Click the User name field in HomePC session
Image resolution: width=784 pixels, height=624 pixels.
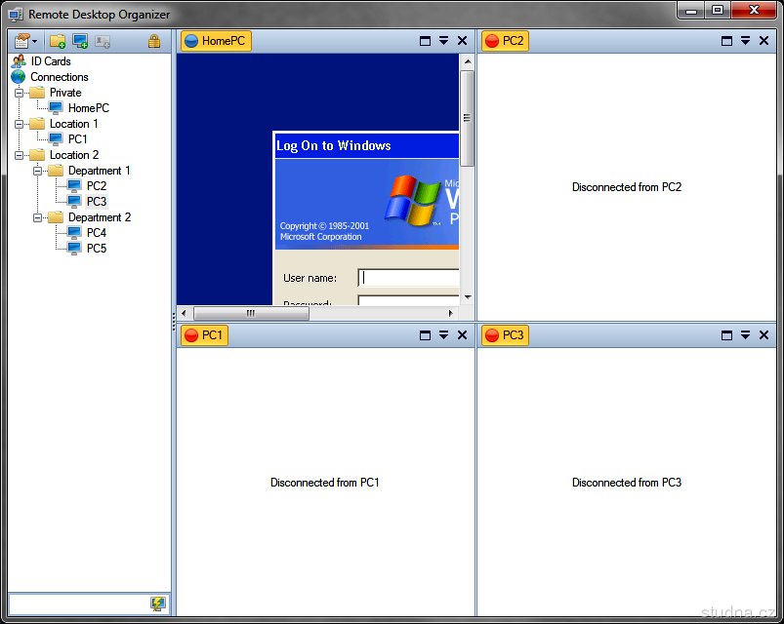coord(408,278)
